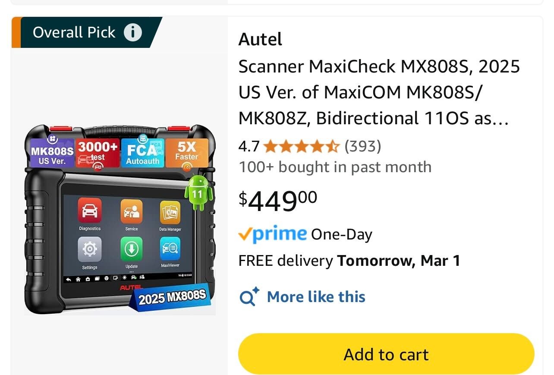Image resolution: width=554 pixels, height=375 pixels.
Task: Add the Autel scanner to cart
Action: pyautogui.click(x=386, y=354)
